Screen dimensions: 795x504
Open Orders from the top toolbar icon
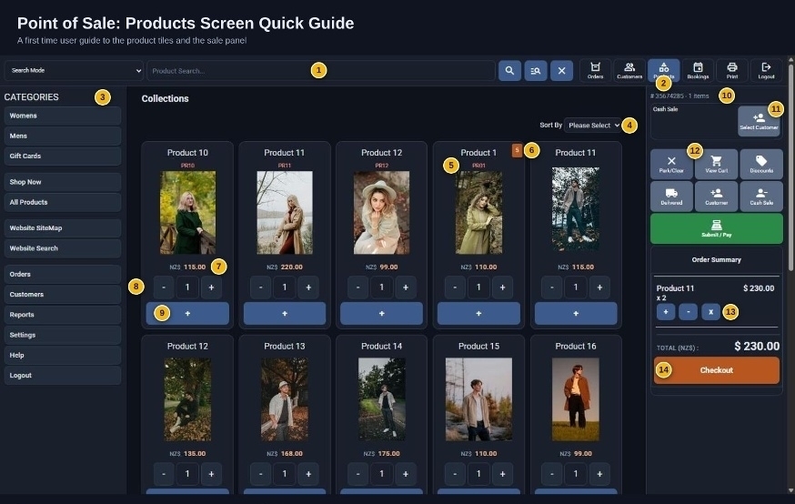click(595, 70)
